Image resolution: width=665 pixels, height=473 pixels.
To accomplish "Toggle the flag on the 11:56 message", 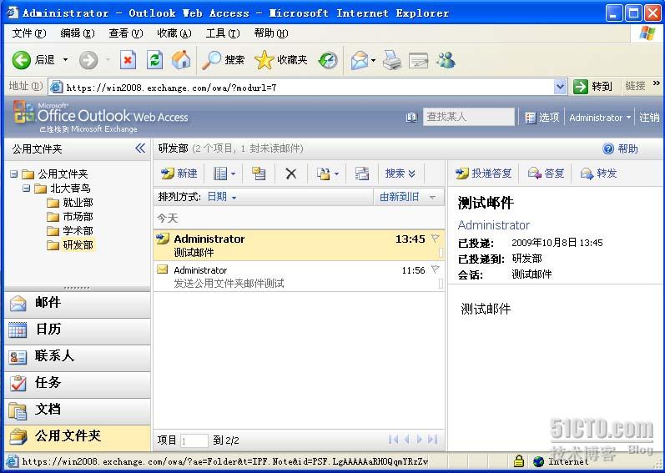I will pos(436,269).
